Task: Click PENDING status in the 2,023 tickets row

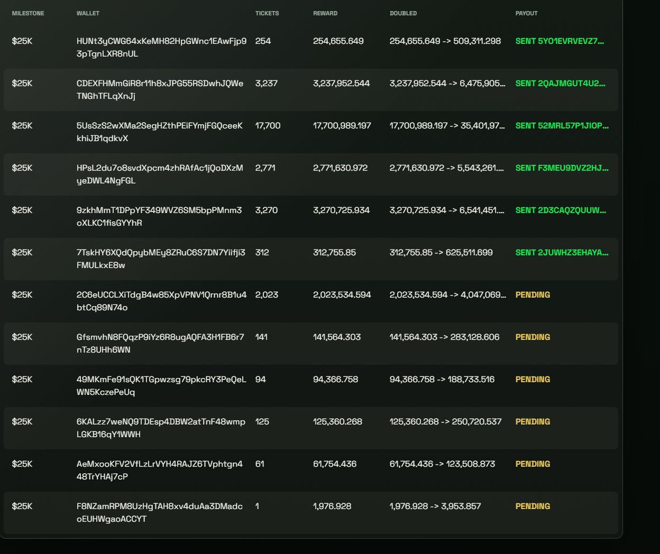Action: pos(532,295)
